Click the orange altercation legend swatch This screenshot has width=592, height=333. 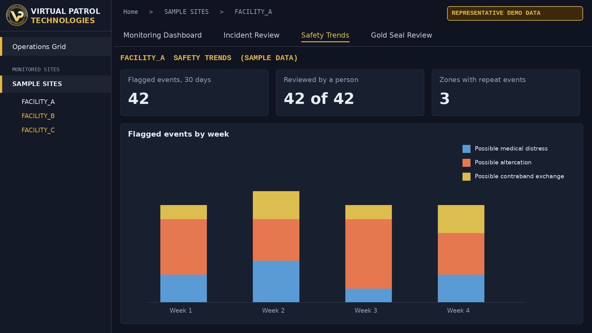[466, 163]
